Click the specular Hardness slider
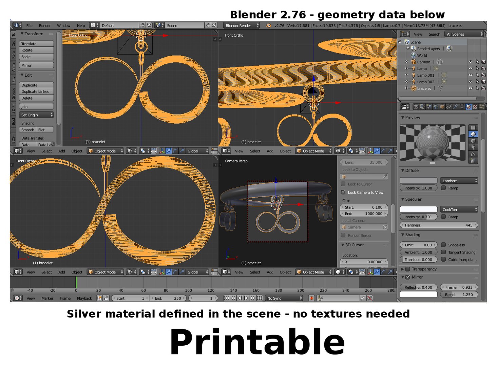Viewport: 497px width, 366px height. [x=439, y=225]
